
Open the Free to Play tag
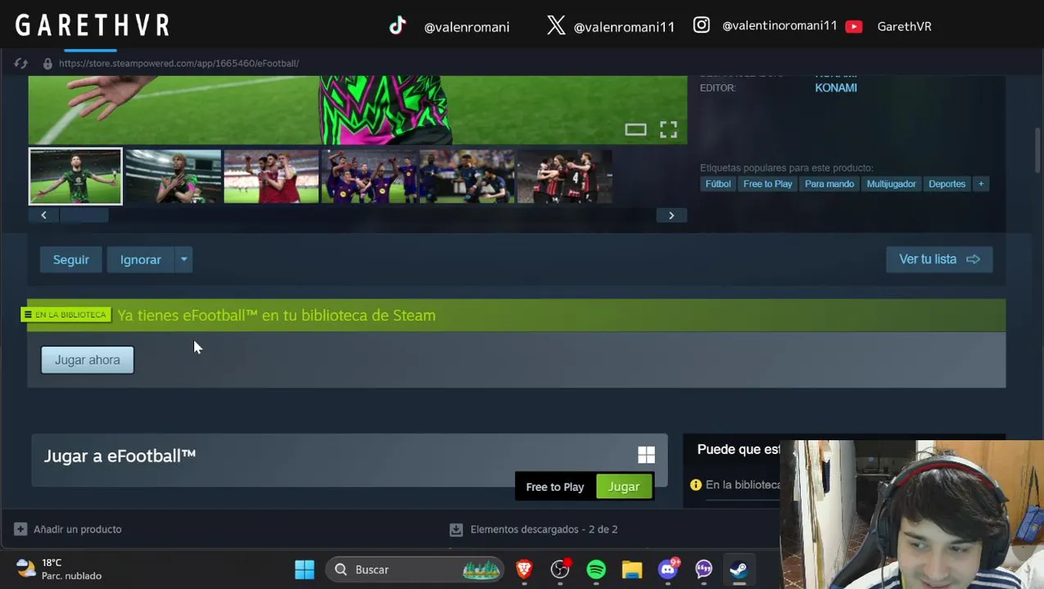point(767,184)
